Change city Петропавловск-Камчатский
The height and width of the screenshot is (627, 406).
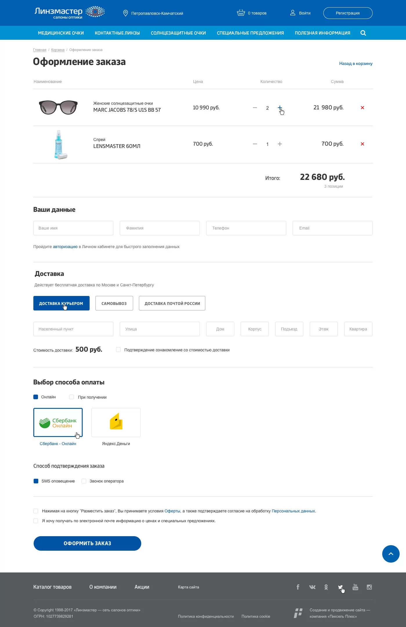[157, 13]
